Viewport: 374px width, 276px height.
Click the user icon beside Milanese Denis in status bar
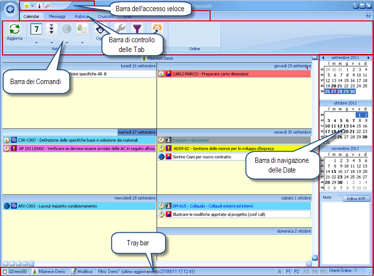35,272
